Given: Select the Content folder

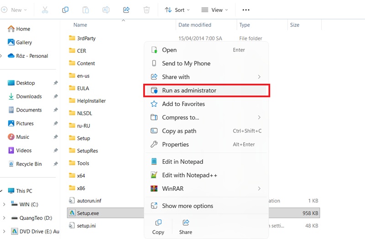Looking at the screenshot, I should pyautogui.click(x=82, y=63).
